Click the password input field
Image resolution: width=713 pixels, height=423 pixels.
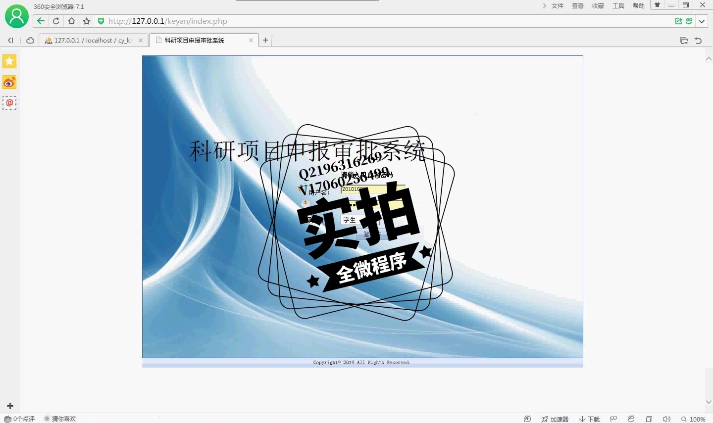tap(373, 204)
